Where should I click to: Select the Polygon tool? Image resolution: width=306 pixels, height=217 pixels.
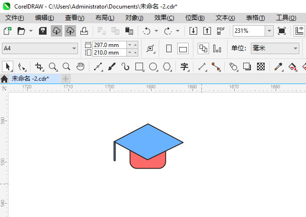[167, 66]
